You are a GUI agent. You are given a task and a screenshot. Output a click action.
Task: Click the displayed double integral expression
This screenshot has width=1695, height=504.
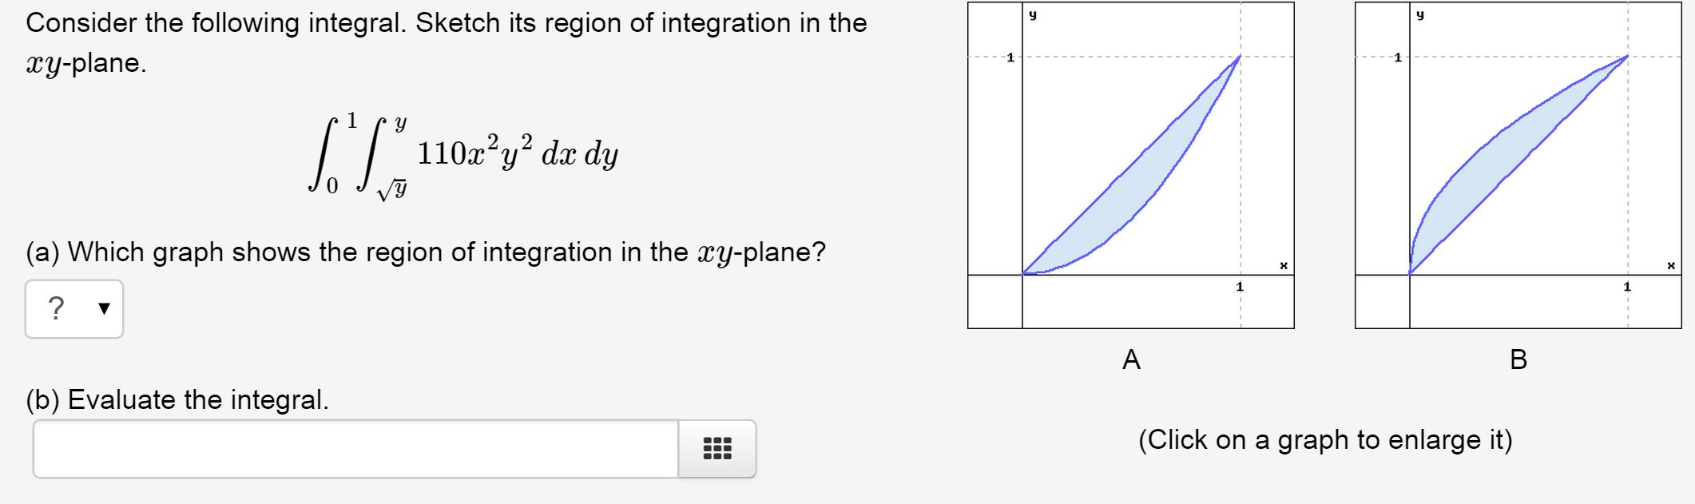tap(463, 157)
